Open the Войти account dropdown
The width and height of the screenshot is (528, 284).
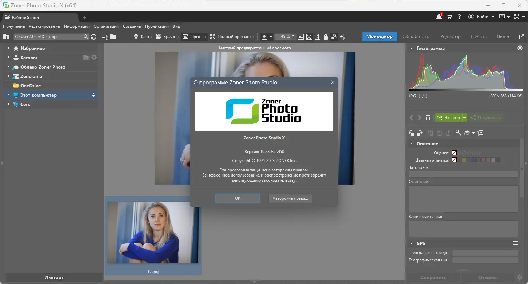coord(481,17)
